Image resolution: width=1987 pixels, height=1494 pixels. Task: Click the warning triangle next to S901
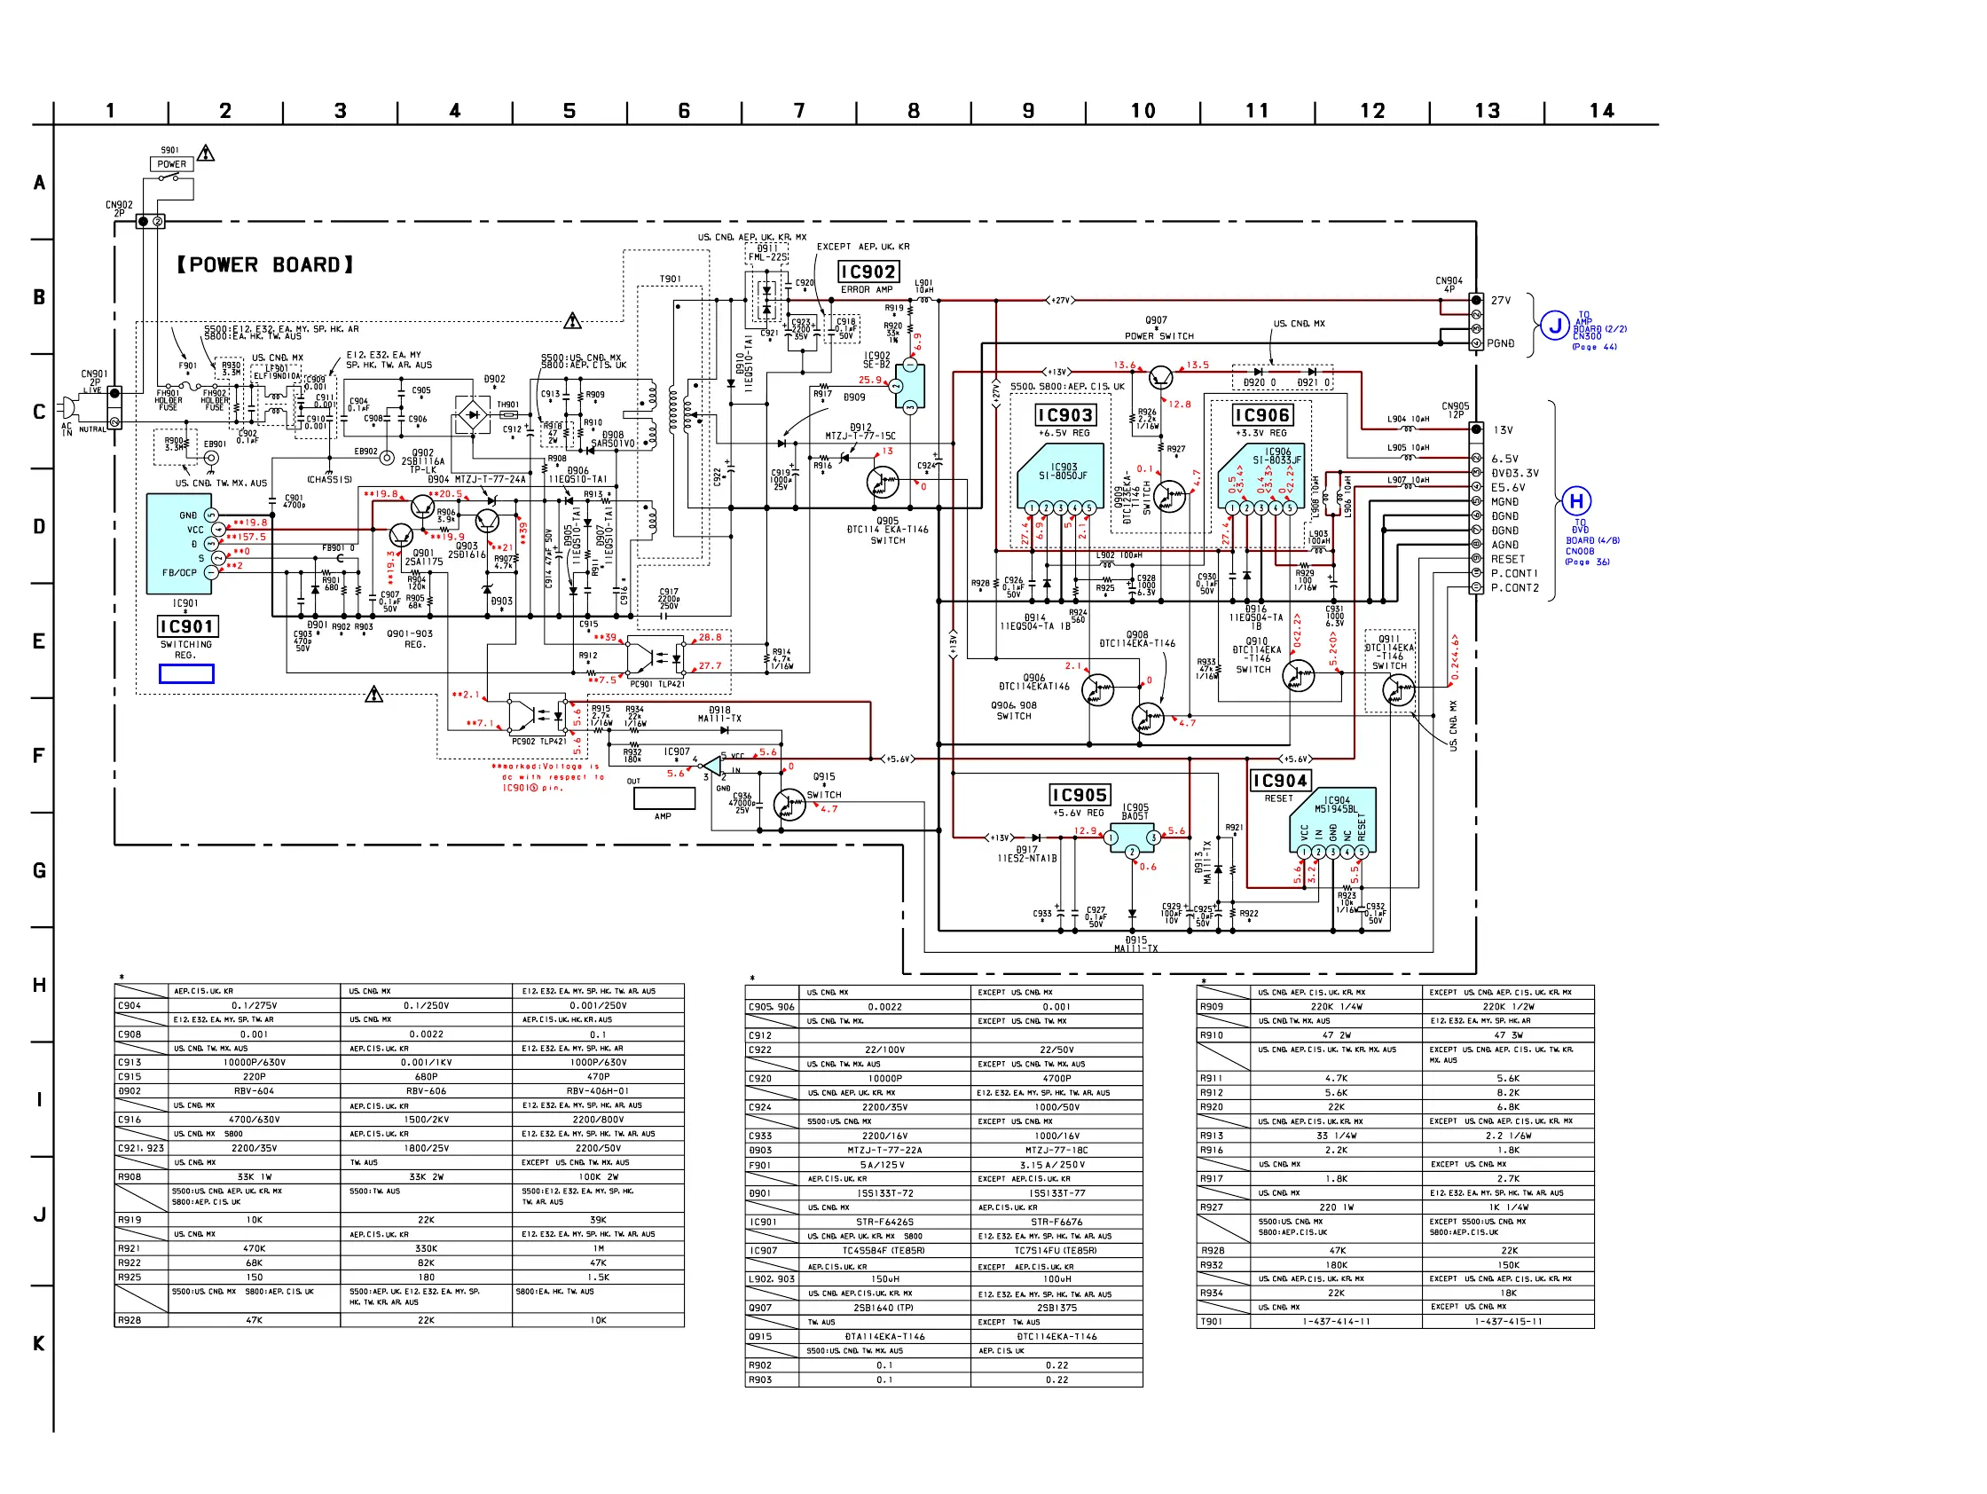coord(206,153)
